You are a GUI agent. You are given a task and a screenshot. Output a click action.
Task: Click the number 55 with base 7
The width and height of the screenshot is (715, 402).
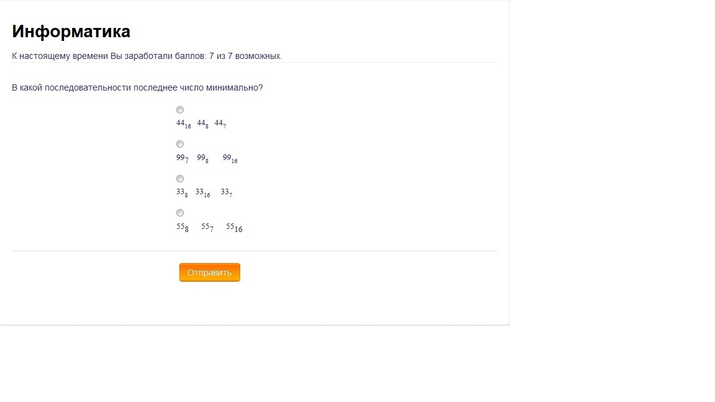point(207,228)
